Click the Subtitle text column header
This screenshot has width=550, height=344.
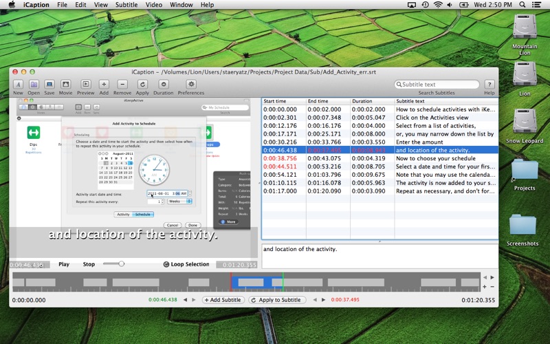click(446, 101)
